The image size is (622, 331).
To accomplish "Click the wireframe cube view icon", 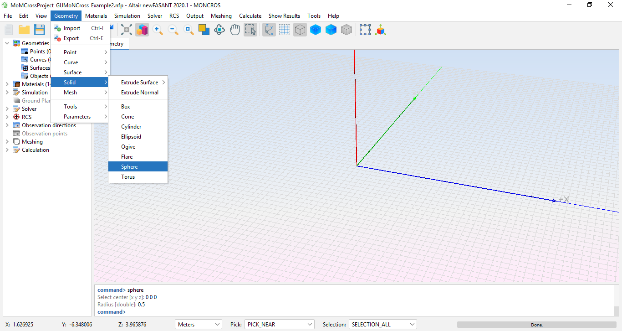I will pos(300,30).
